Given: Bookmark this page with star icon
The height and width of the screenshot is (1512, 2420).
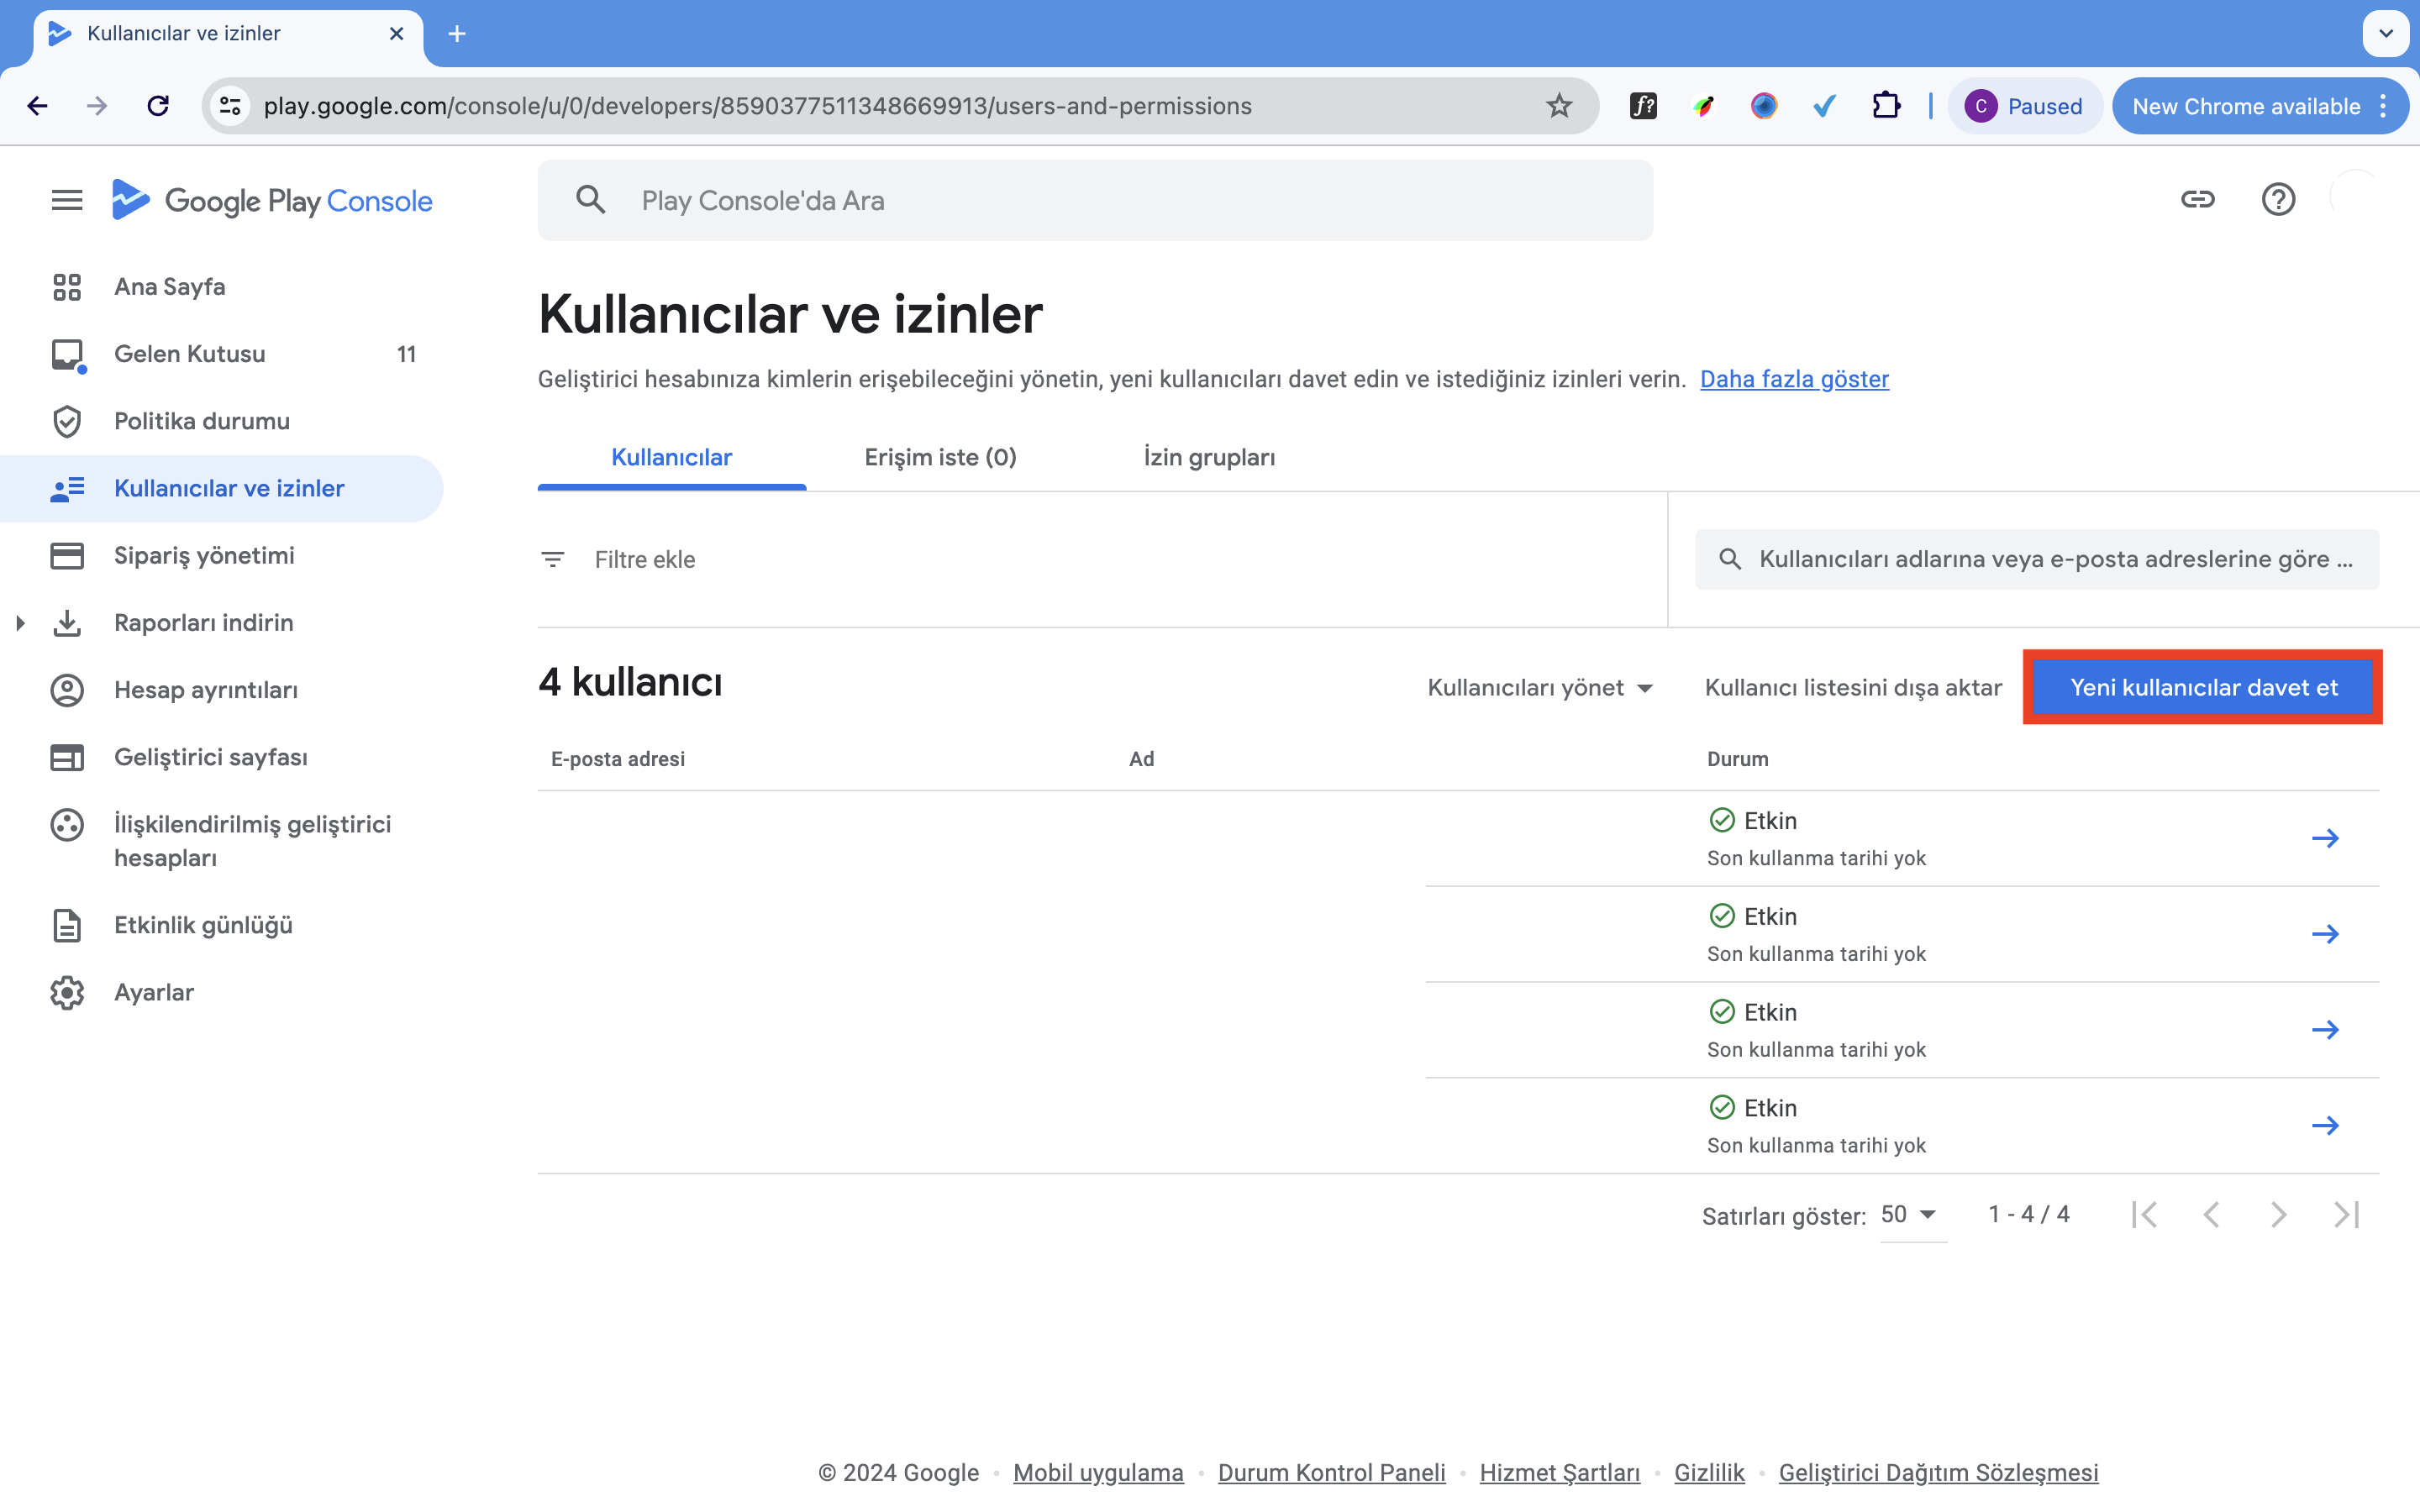Looking at the screenshot, I should click(x=1558, y=106).
